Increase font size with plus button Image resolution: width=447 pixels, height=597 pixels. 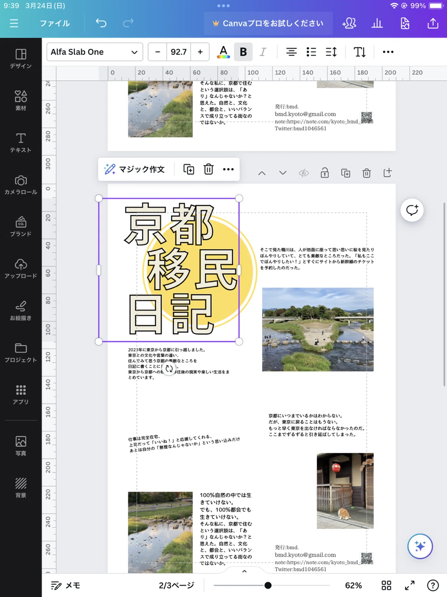pyautogui.click(x=200, y=52)
